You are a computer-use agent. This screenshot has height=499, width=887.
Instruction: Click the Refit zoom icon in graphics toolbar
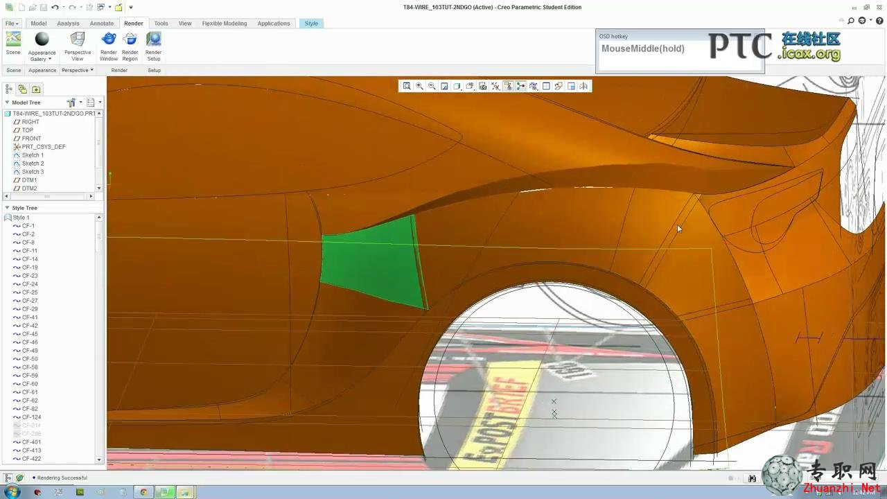click(407, 86)
